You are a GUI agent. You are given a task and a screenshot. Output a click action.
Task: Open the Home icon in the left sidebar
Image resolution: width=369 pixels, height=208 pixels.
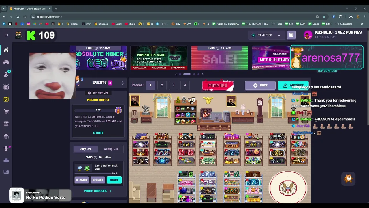[x=6, y=50]
